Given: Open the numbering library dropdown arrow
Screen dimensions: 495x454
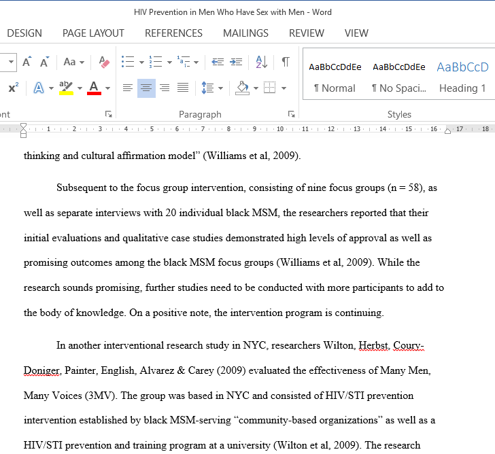Looking at the screenshot, I should 169,62.
